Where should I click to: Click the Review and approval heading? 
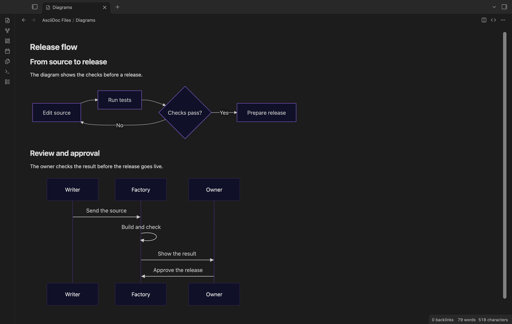click(65, 153)
